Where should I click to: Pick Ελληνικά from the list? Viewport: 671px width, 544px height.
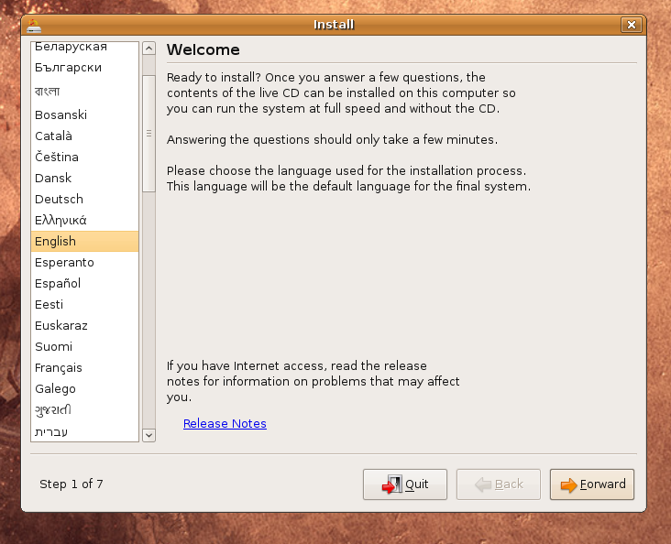click(x=84, y=220)
